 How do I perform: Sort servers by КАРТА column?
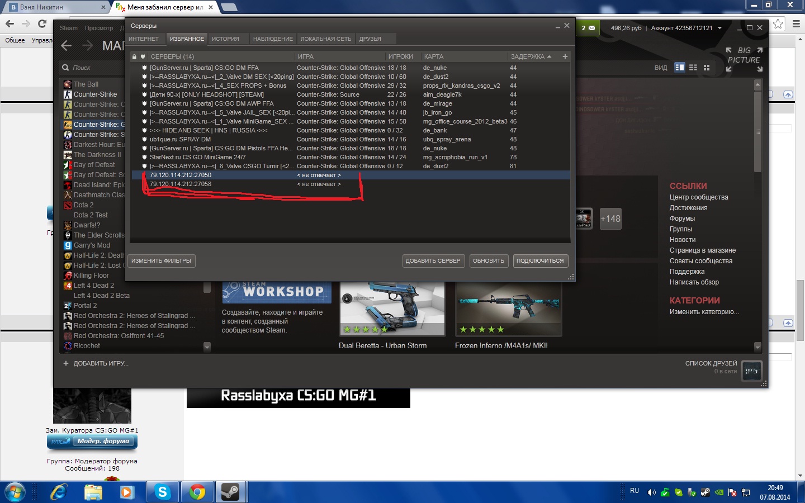point(434,56)
